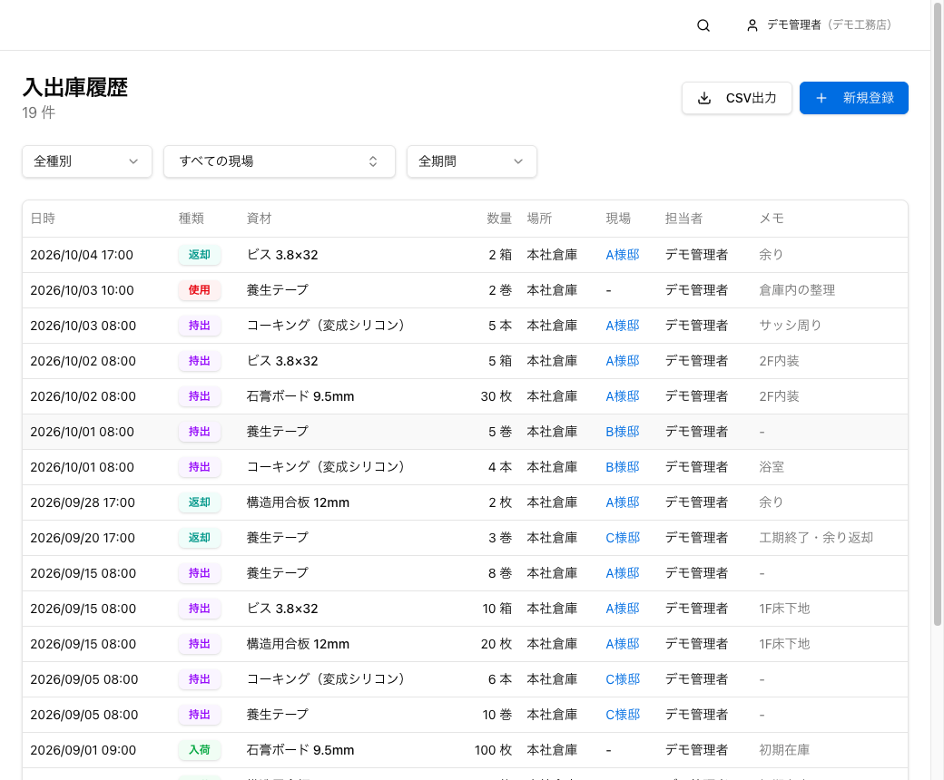Click the up-down arrows in すべての現場
The height and width of the screenshot is (780, 944).
[x=373, y=161]
